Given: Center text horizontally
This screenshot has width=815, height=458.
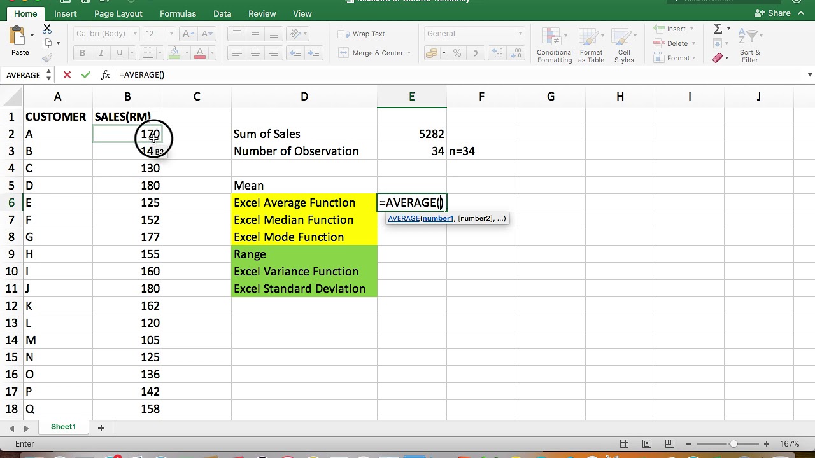Looking at the screenshot, I should (x=255, y=53).
